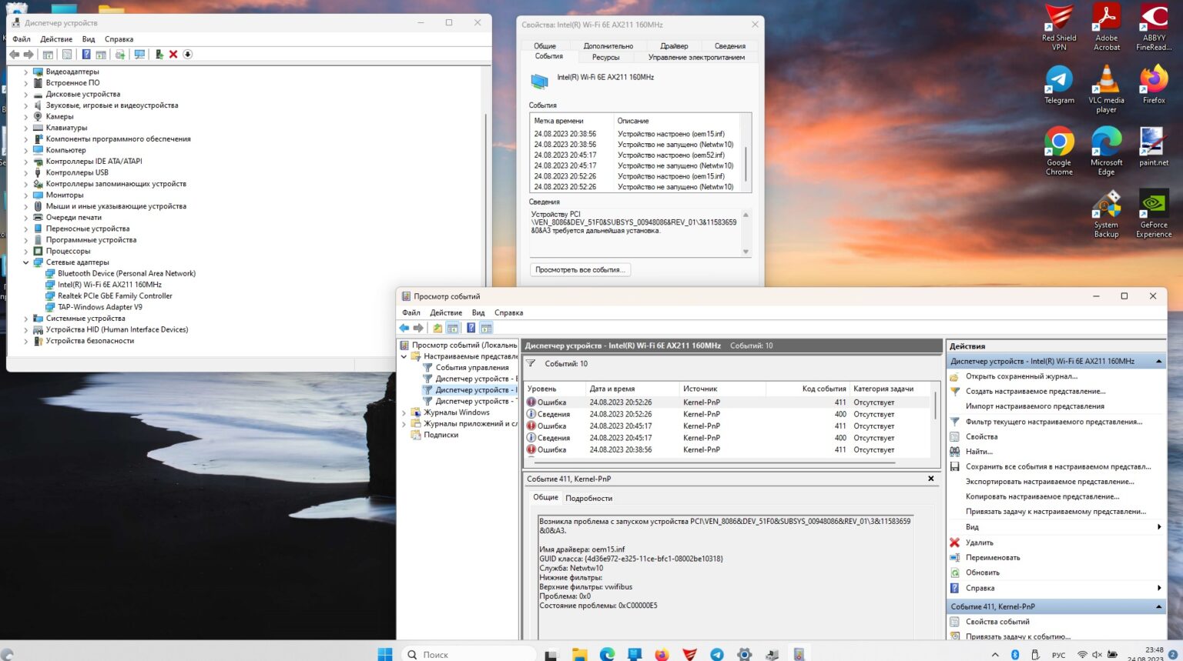Click the red X uninstall device toolbar icon
1183x661 pixels.
pyautogui.click(x=173, y=54)
